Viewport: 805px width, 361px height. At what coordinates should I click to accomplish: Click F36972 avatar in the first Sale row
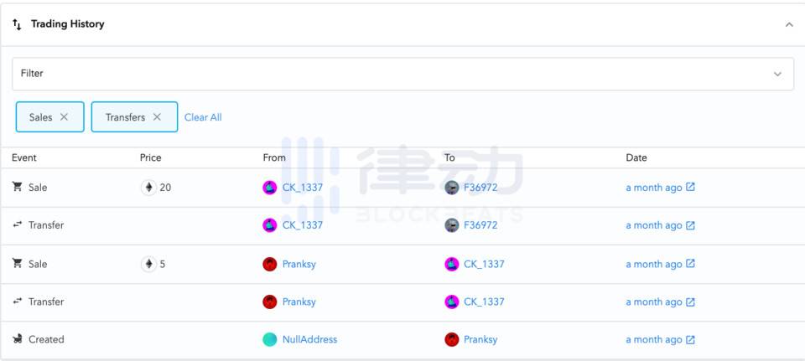click(x=452, y=188)
